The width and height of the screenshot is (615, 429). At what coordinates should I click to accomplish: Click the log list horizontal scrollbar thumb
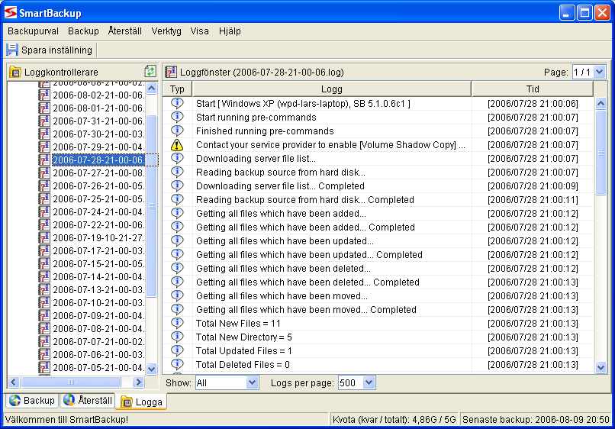point(71,382)
